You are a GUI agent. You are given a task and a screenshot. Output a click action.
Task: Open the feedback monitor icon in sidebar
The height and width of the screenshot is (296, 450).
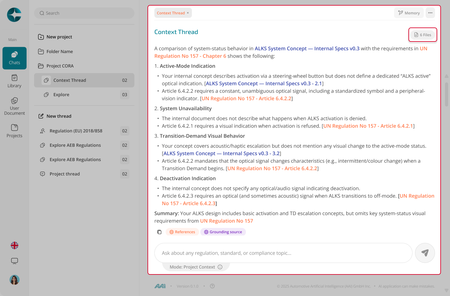pos(14,261)
